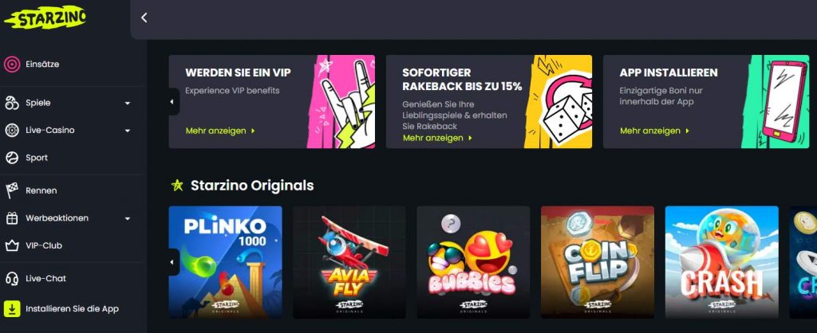Open the Plinko 1000 game thumbnail

[x=226, y=262]
